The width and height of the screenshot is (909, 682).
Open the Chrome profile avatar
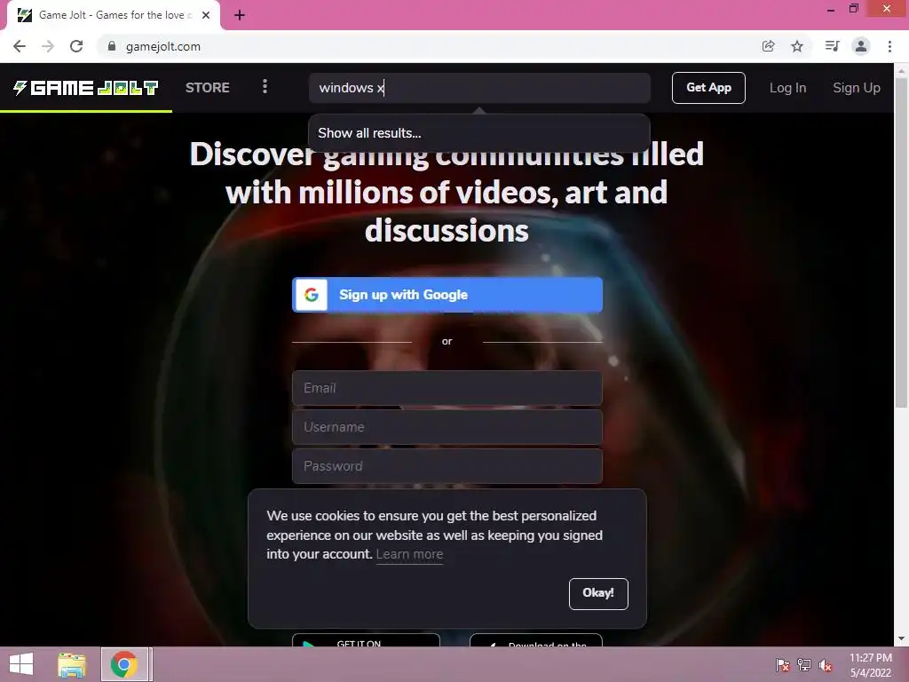pyautogui.click(x=861, y=46)
